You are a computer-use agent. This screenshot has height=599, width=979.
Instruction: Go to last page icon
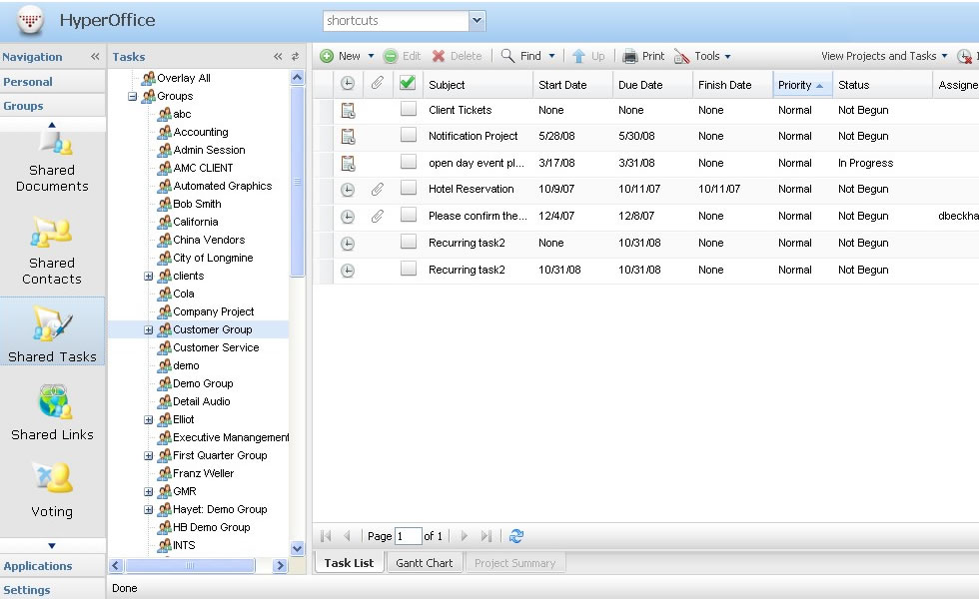pos(487,536)
